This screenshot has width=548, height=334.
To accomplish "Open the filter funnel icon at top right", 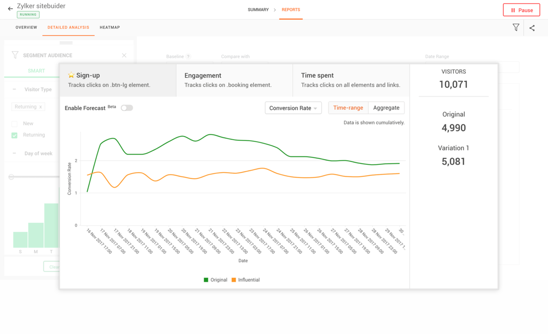I will [x=516, y=28].
